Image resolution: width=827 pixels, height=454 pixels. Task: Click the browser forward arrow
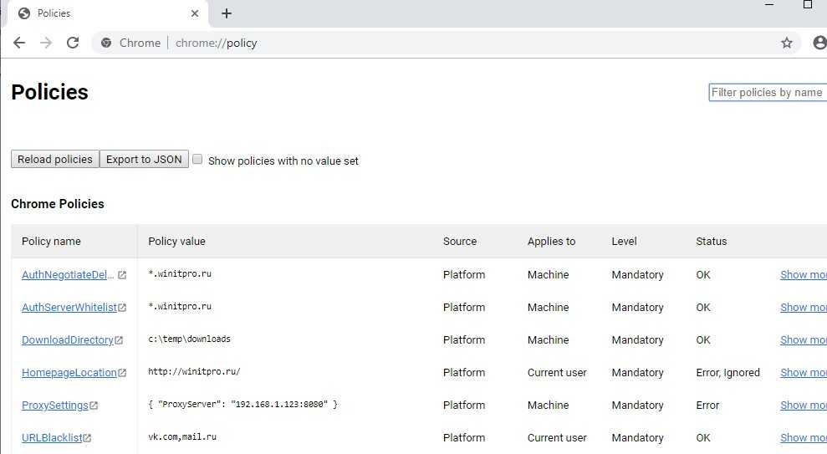46,43
